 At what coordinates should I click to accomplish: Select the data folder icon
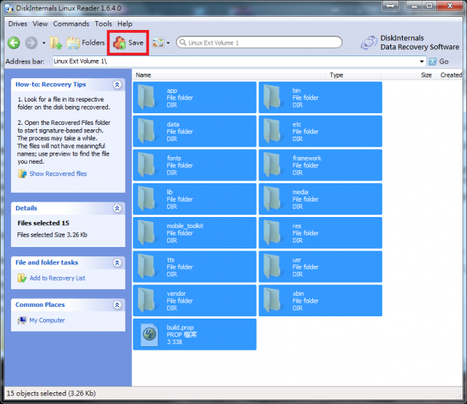point(147,132)
